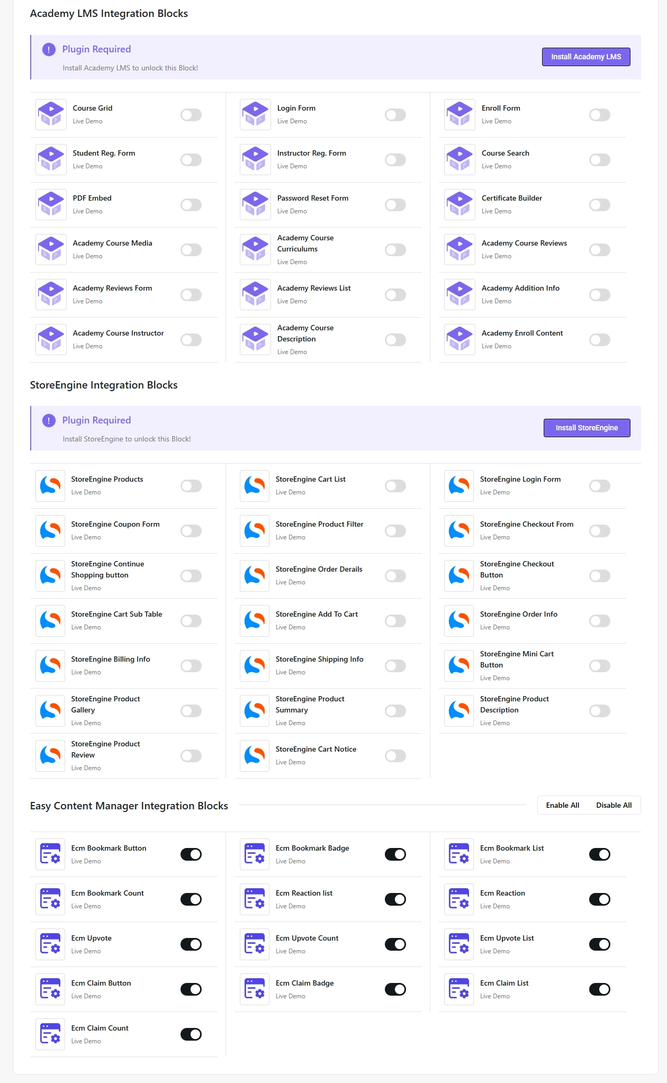Toggle the StoreEngine Product Description switch
Screen dimensions: 667x1083
[600, 711]
